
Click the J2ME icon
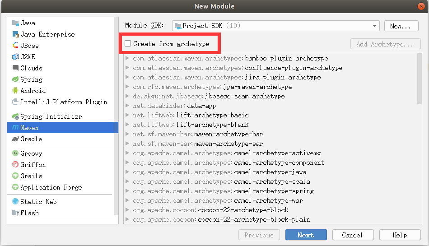click(x=16, y=56)
